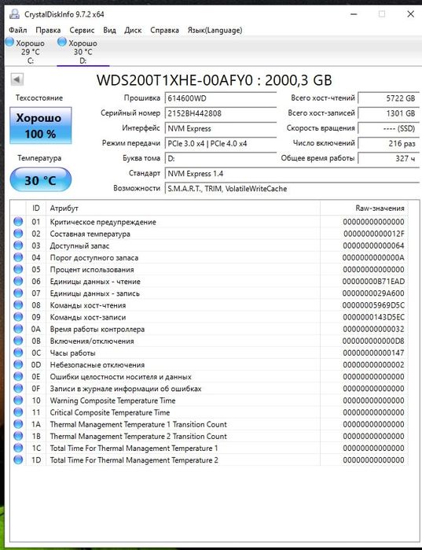Select the Часы работы attribute name
The image size is (422, 550).
click(x=72, y=353)
